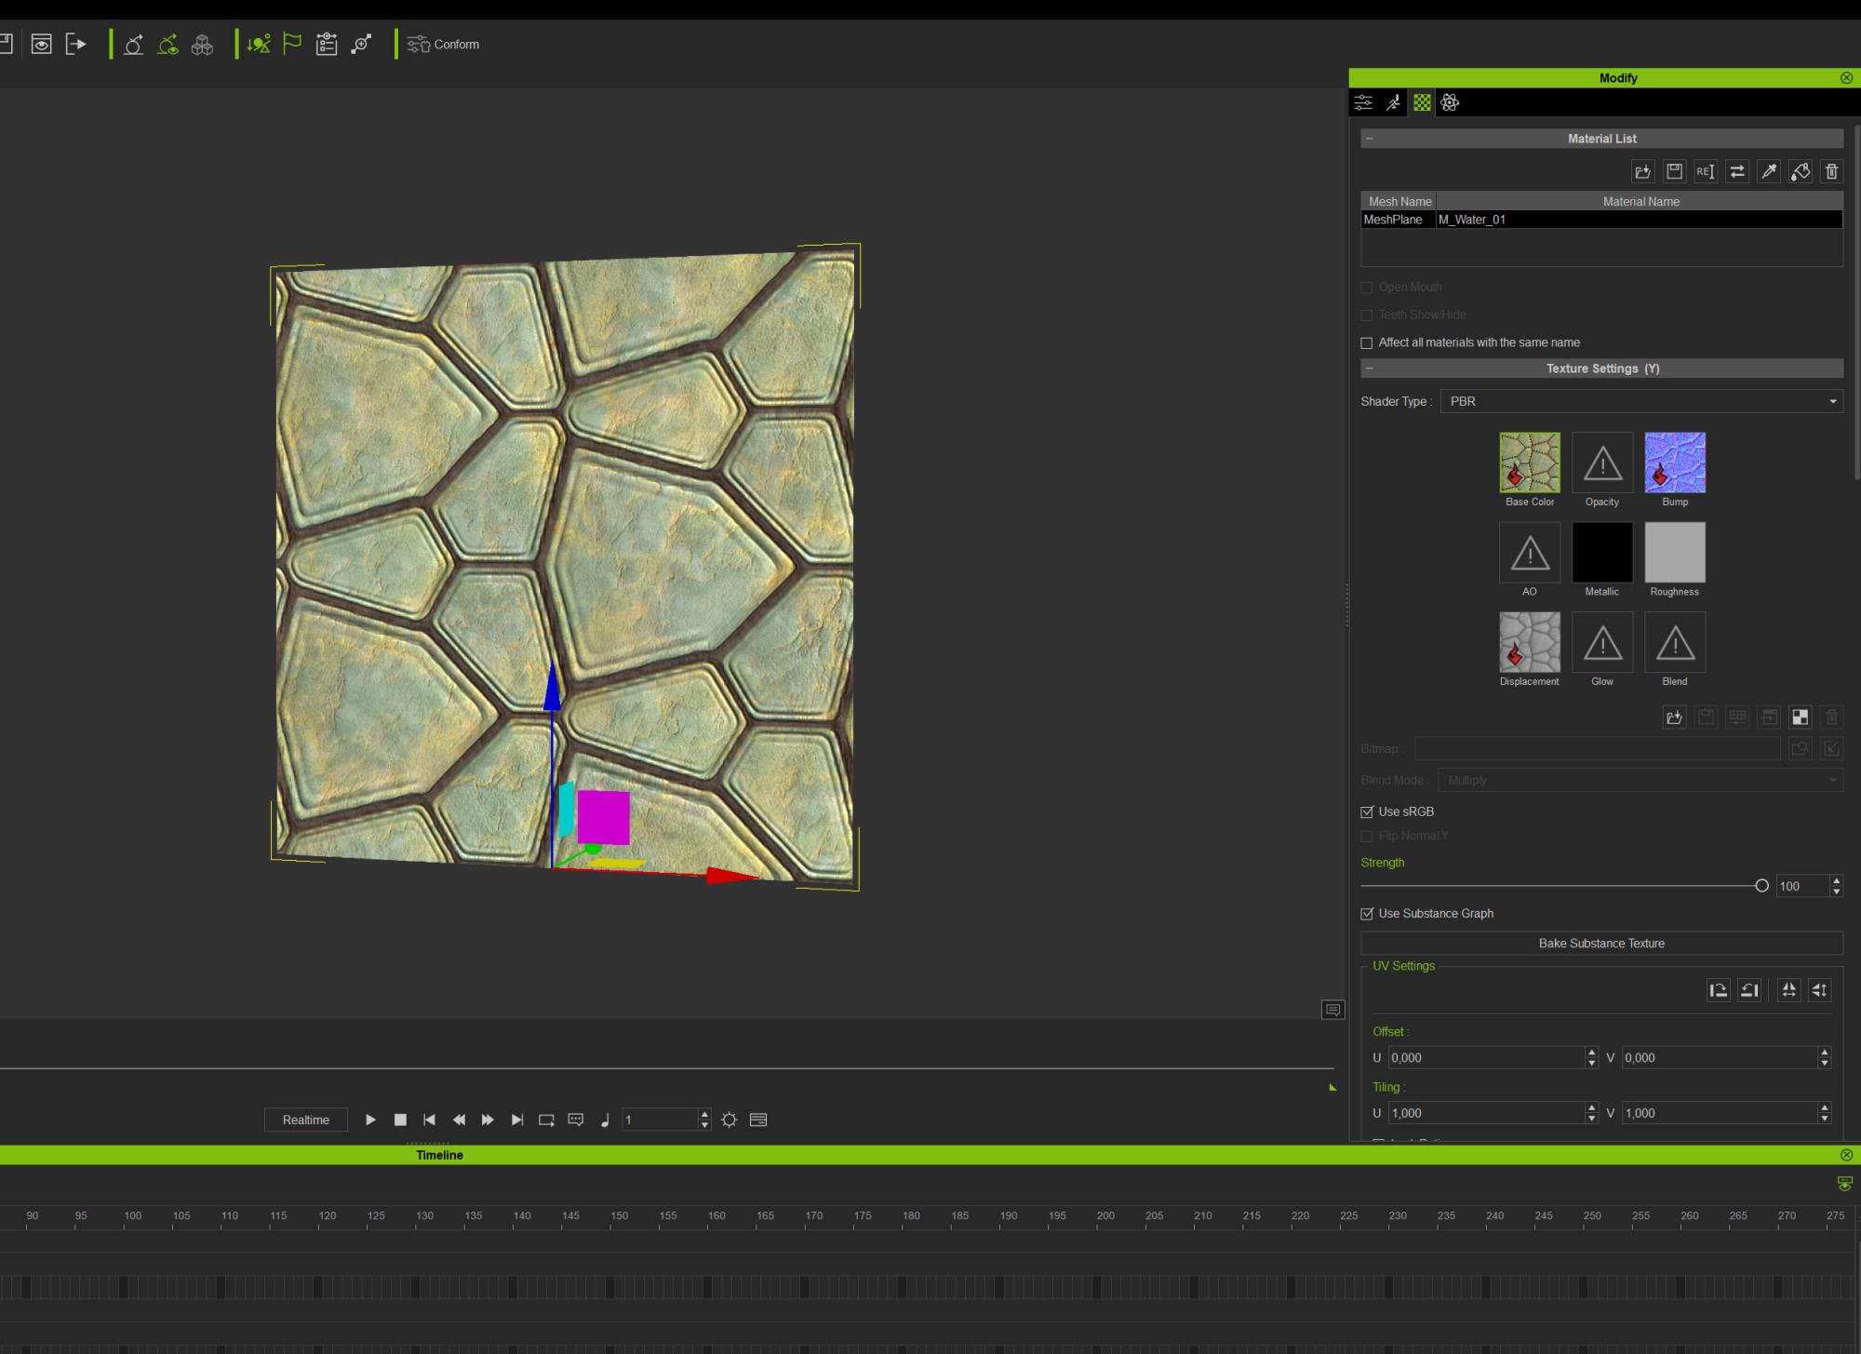Click the load texture icon below the slots

coord(1675,717)
